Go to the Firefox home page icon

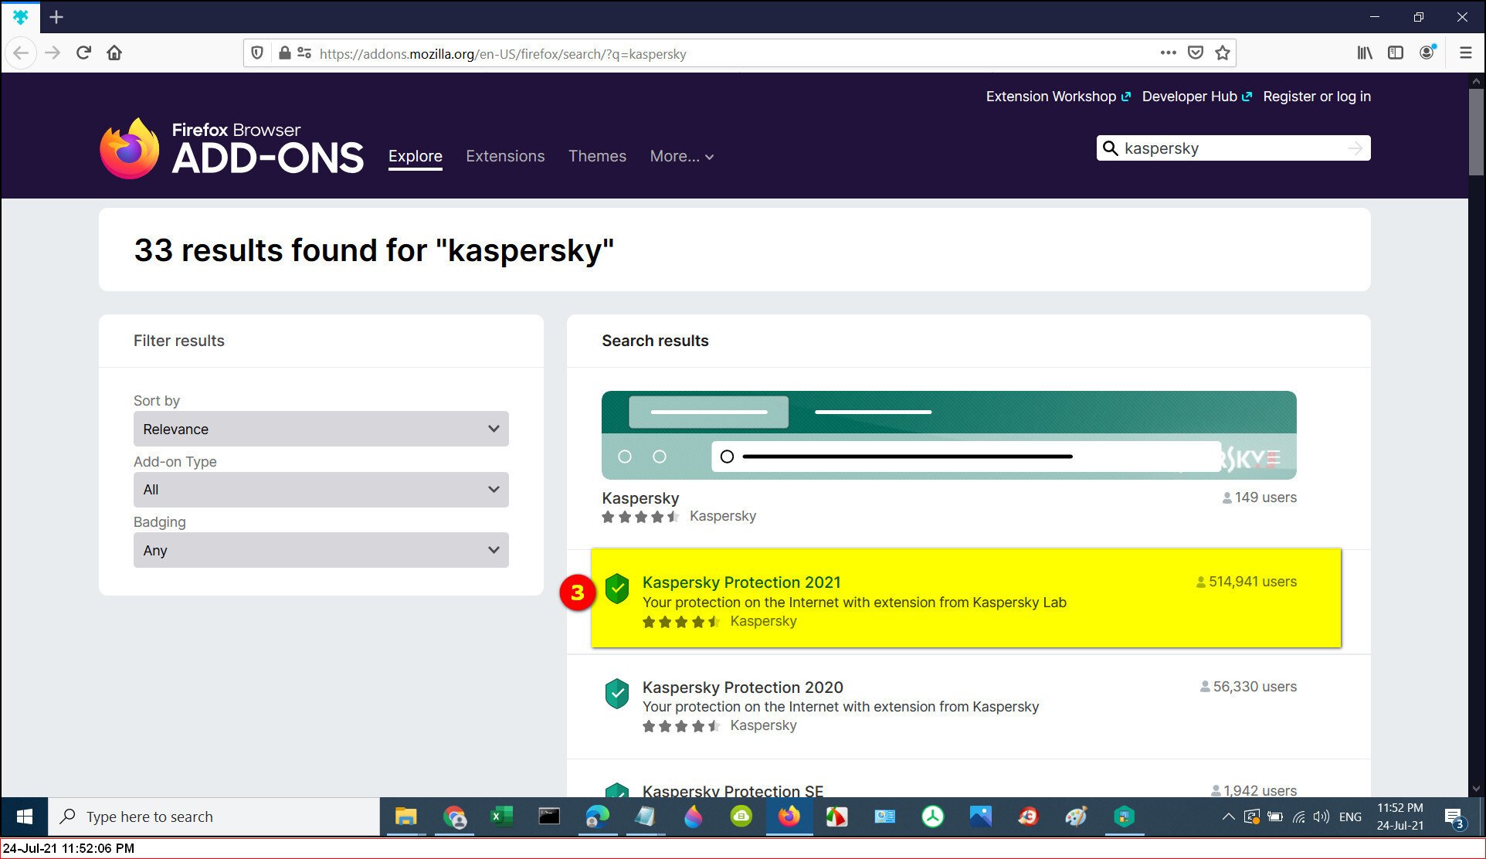[114, 53]
